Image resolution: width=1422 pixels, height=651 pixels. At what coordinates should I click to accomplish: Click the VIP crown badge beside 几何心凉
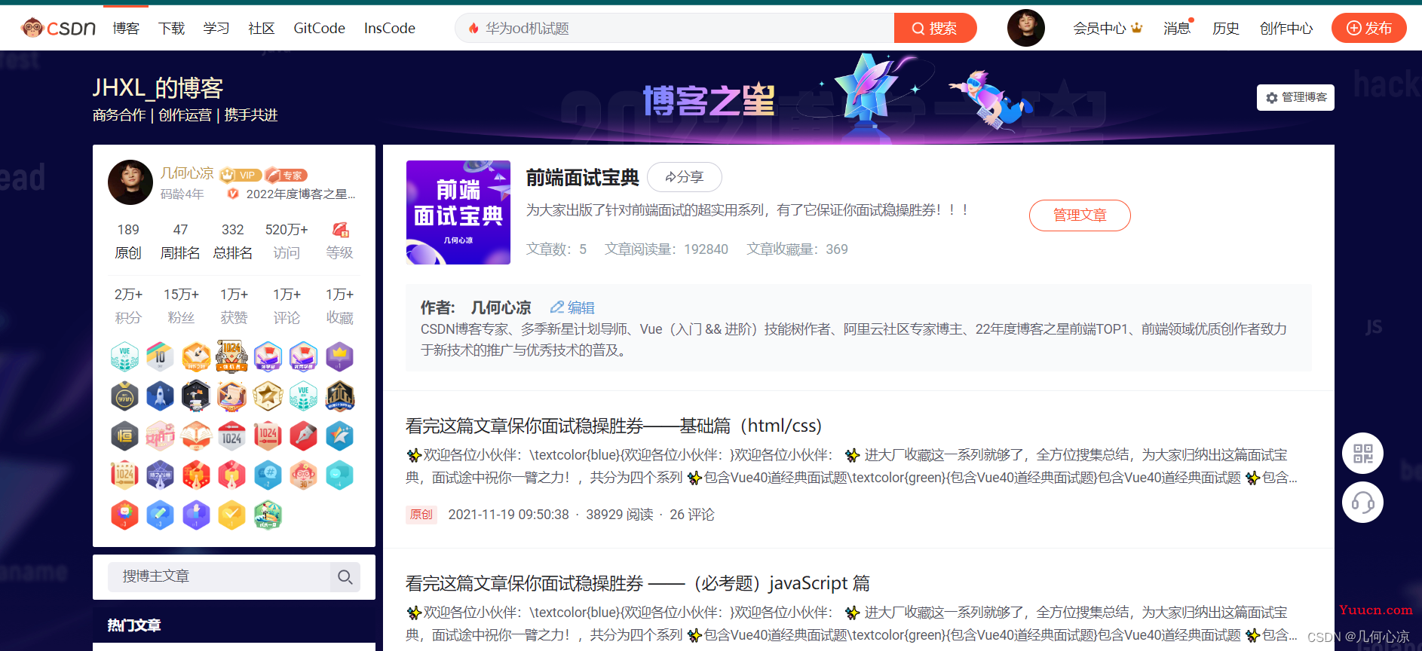point(240,175)
